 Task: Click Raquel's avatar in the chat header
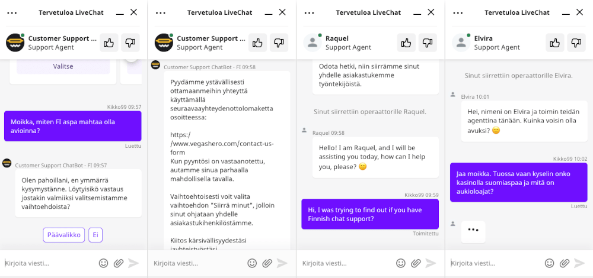[313, 43]
